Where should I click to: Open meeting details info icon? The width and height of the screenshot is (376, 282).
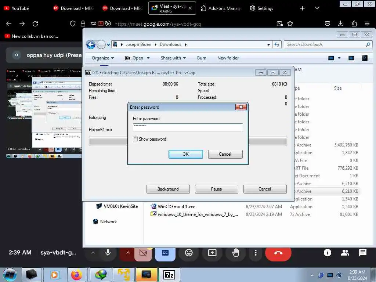tap(327, 253)
